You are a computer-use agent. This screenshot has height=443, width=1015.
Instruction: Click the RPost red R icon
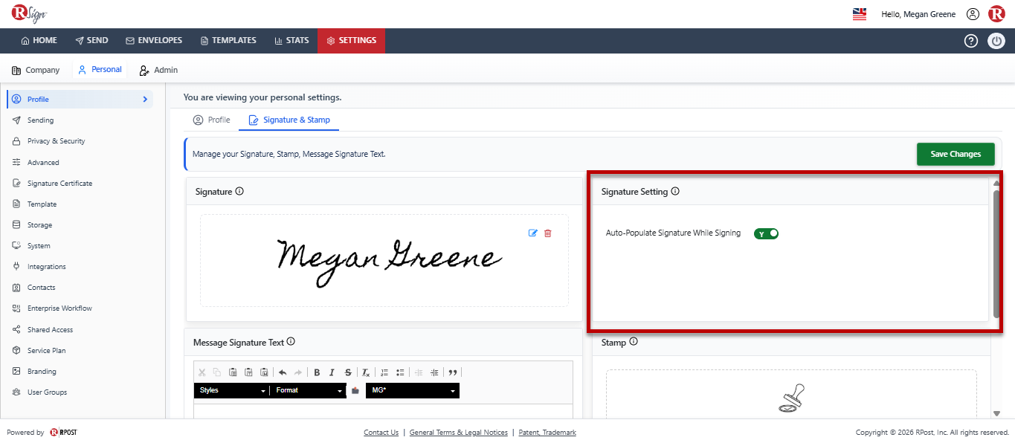(996, 14)
